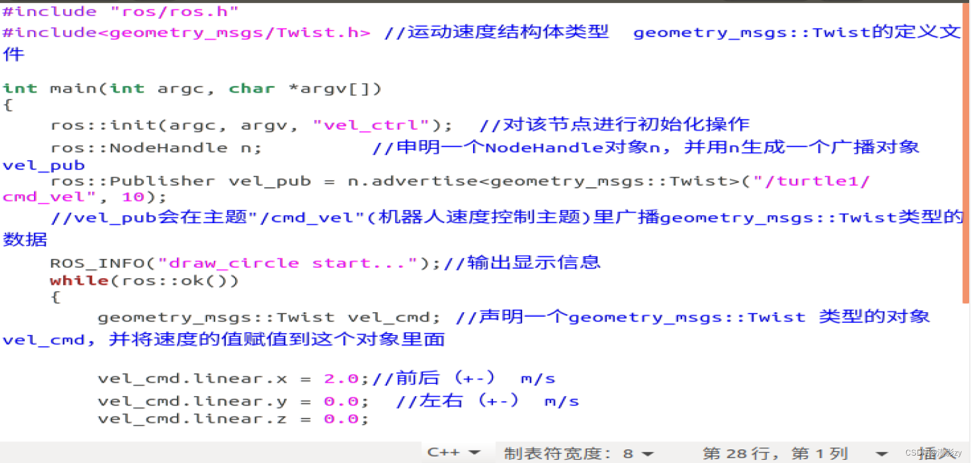Click the //vel_pub comment about /cmd_vel topic
Viewport: 971px width, 463px height.
[x=507, y=217]
